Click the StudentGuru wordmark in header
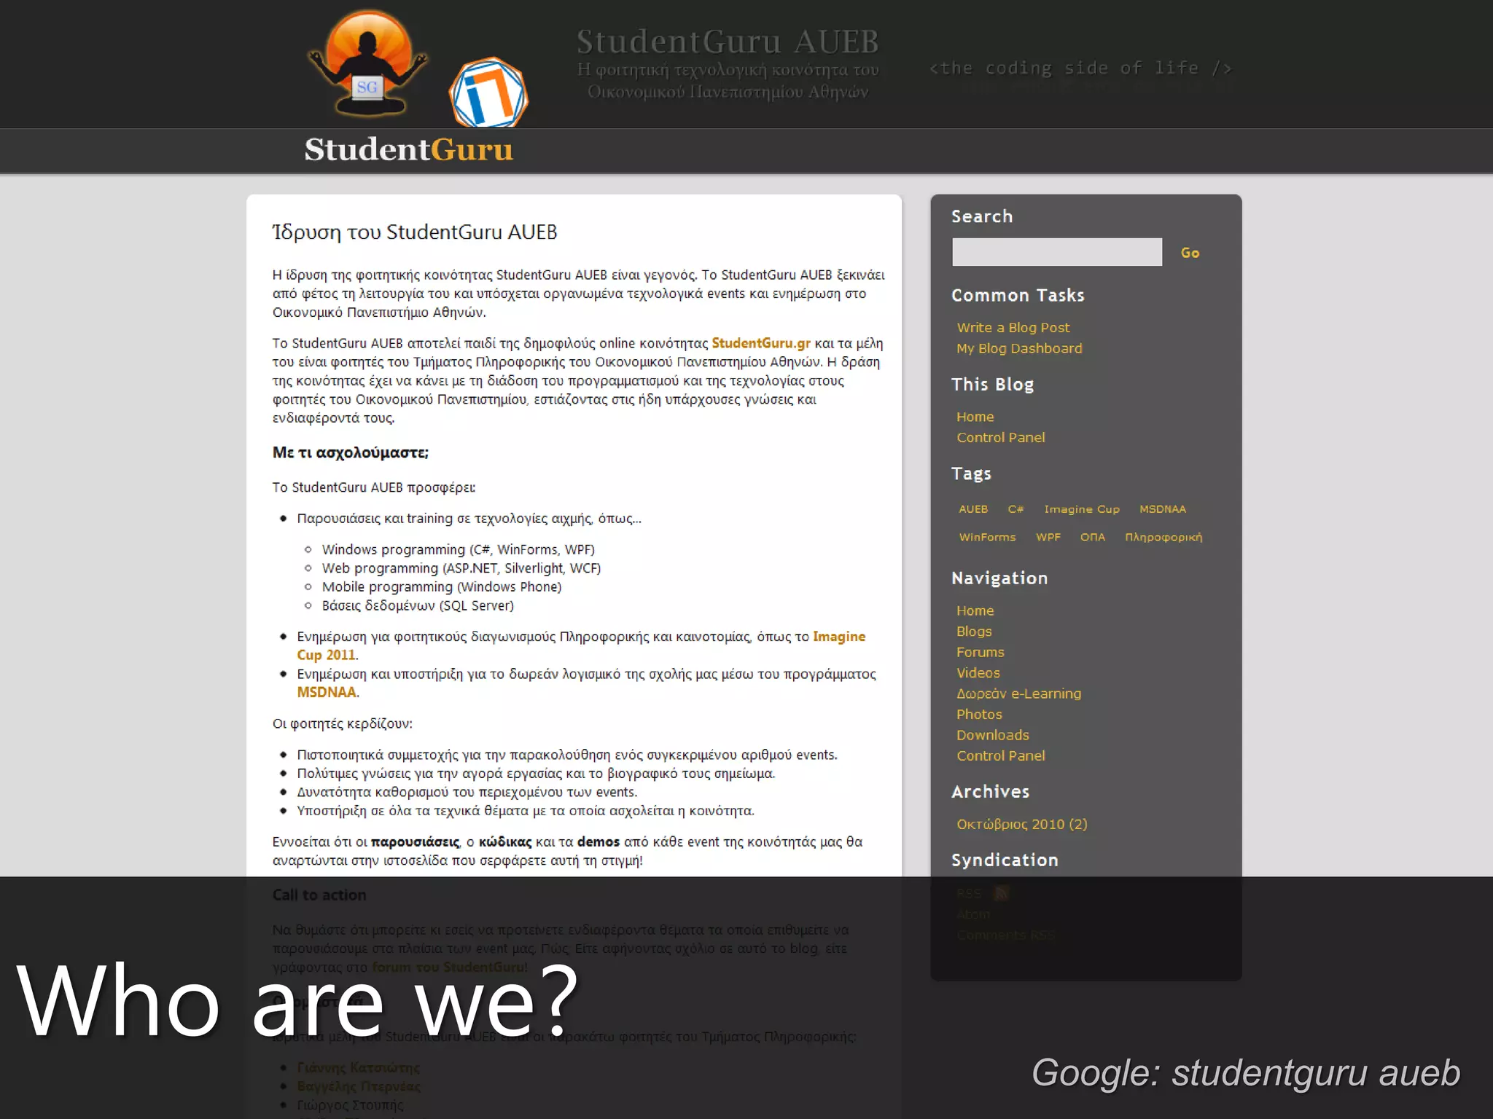The image size is (1493, 1119). click(x=408, y=150)
